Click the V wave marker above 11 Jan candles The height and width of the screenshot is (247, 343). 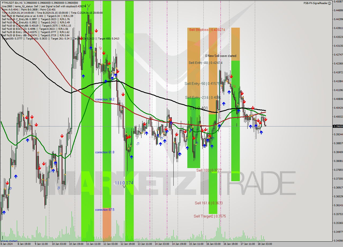tap(89, 5)
